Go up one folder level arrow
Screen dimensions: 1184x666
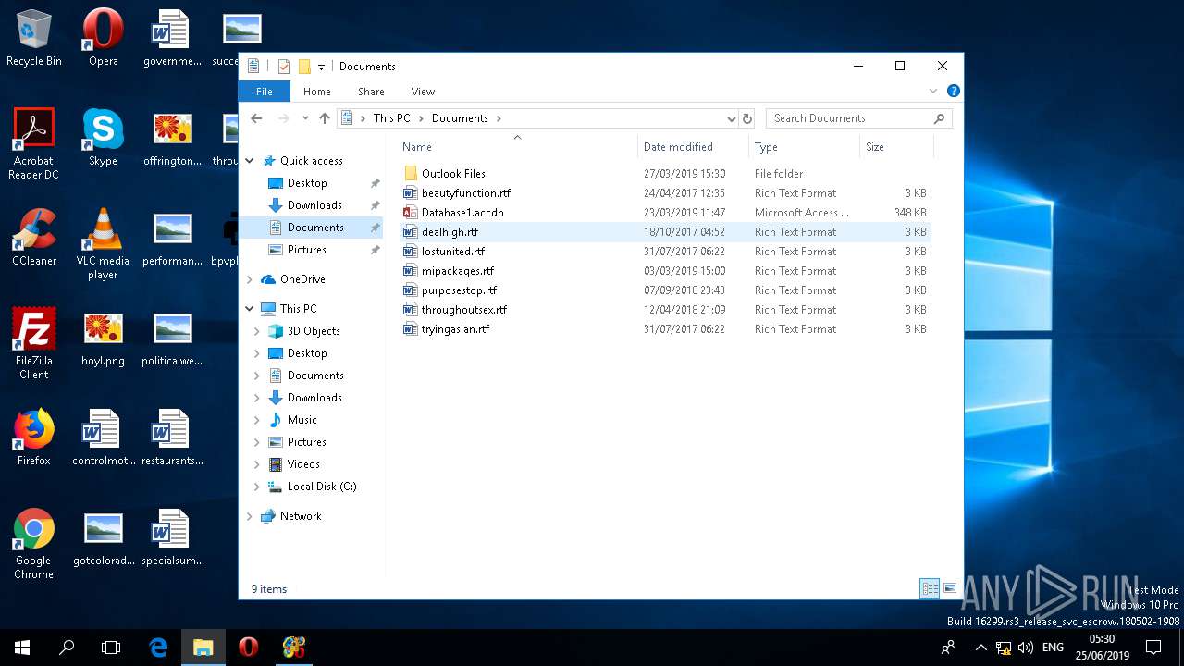325,118
